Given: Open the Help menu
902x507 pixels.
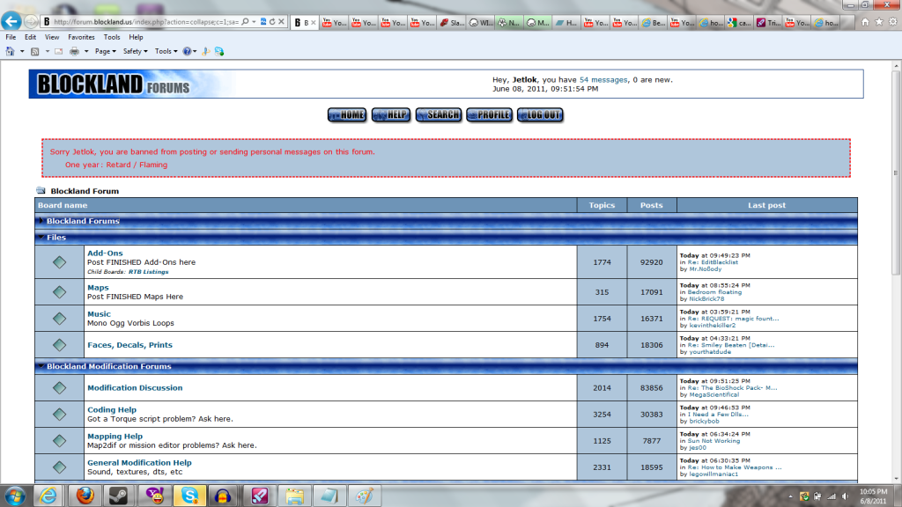Looking at the screenshot, I should pos(136,37).
